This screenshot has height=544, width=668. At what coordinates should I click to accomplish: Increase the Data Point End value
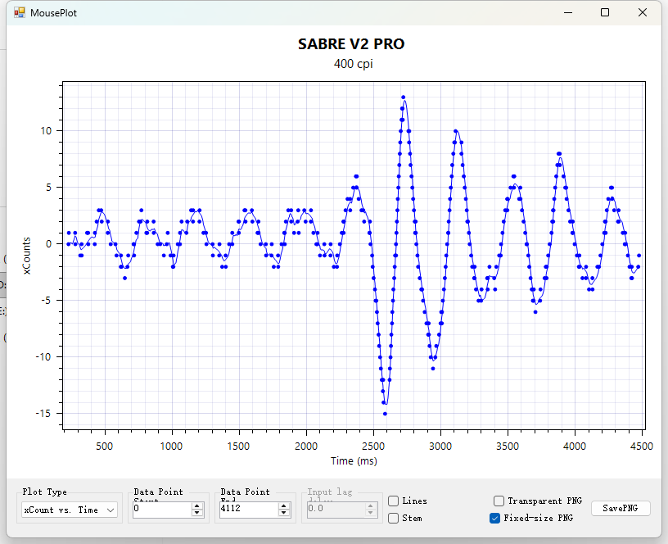coord(284,505)
